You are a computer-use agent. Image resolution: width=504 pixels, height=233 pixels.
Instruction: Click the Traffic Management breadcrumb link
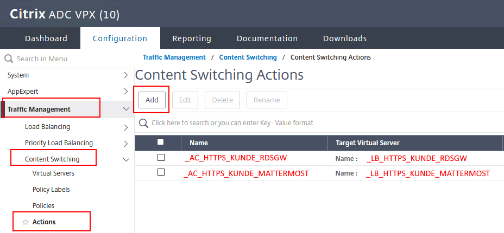coord(174,57)
